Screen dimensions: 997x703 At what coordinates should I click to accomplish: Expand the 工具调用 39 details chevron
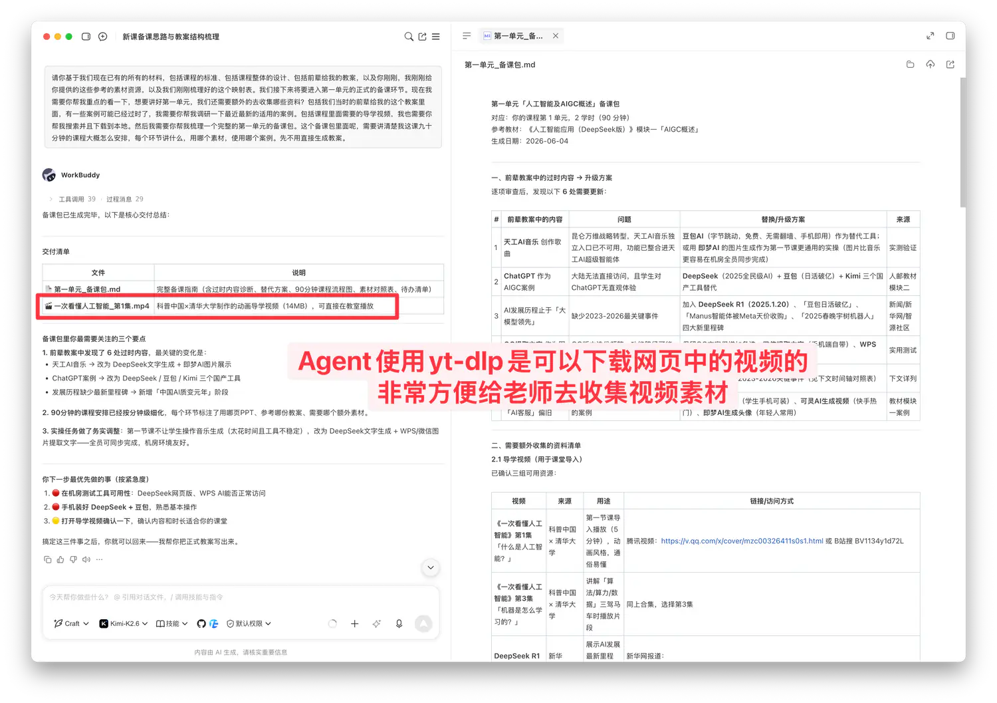51,199
